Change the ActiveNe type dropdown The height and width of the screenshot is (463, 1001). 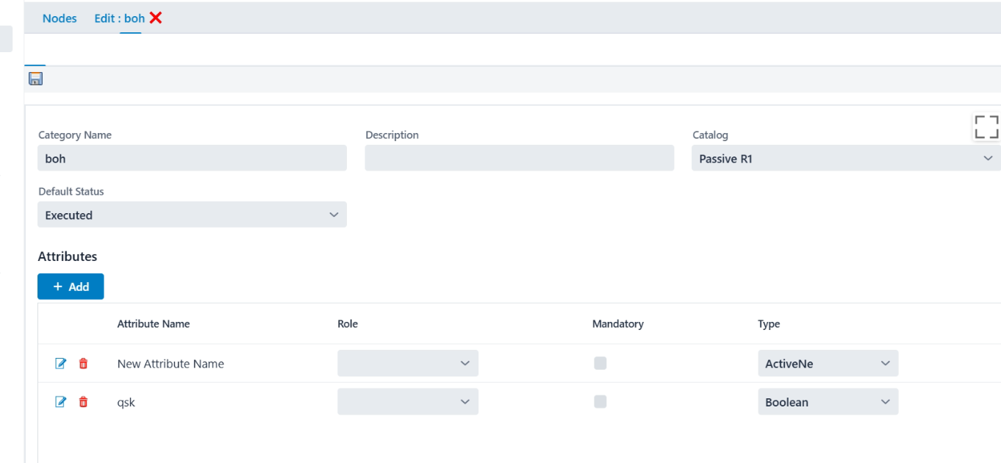click(x=828, y=364)
